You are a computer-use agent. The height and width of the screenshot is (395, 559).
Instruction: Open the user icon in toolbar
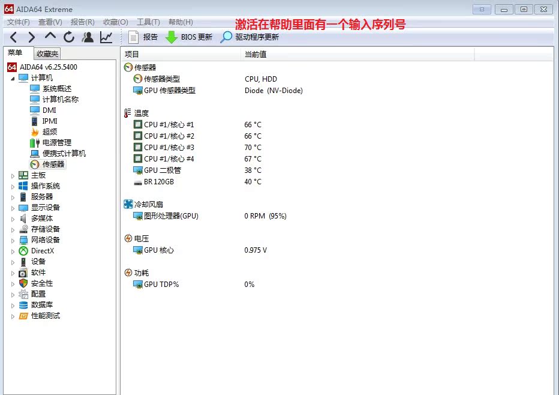pyautogui.click(x=88, y=37)
